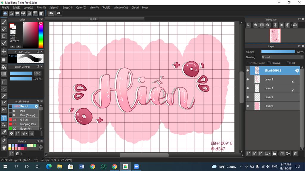Click the cloud save toolbar icon
The image size is (305, 171).
tap(5, 13)
